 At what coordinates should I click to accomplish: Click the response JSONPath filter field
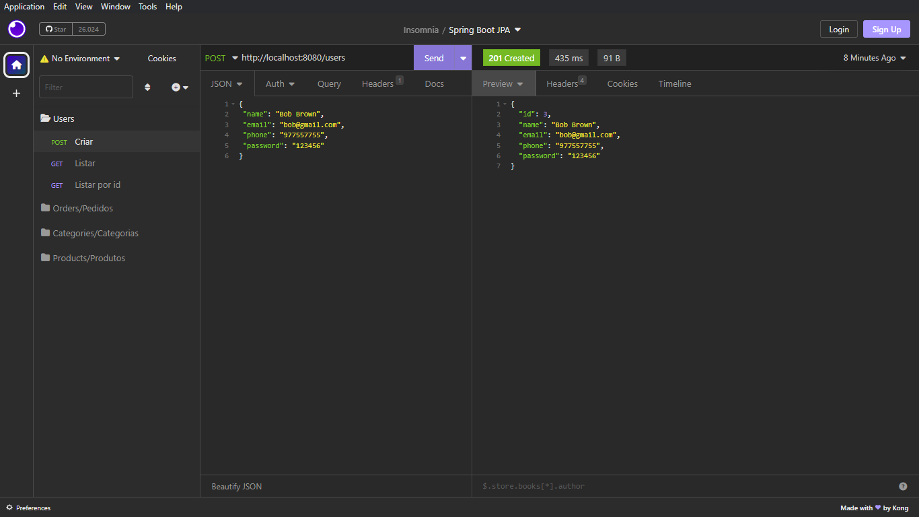click(x=686, y=486)
